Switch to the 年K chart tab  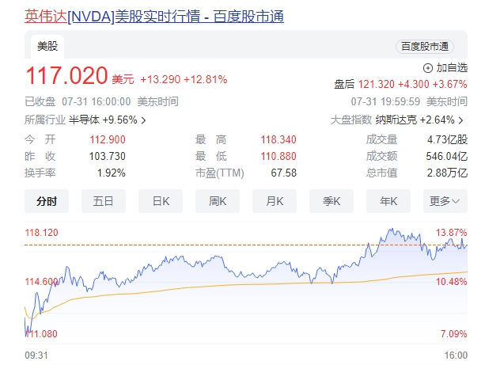click(x=388, y=201)
